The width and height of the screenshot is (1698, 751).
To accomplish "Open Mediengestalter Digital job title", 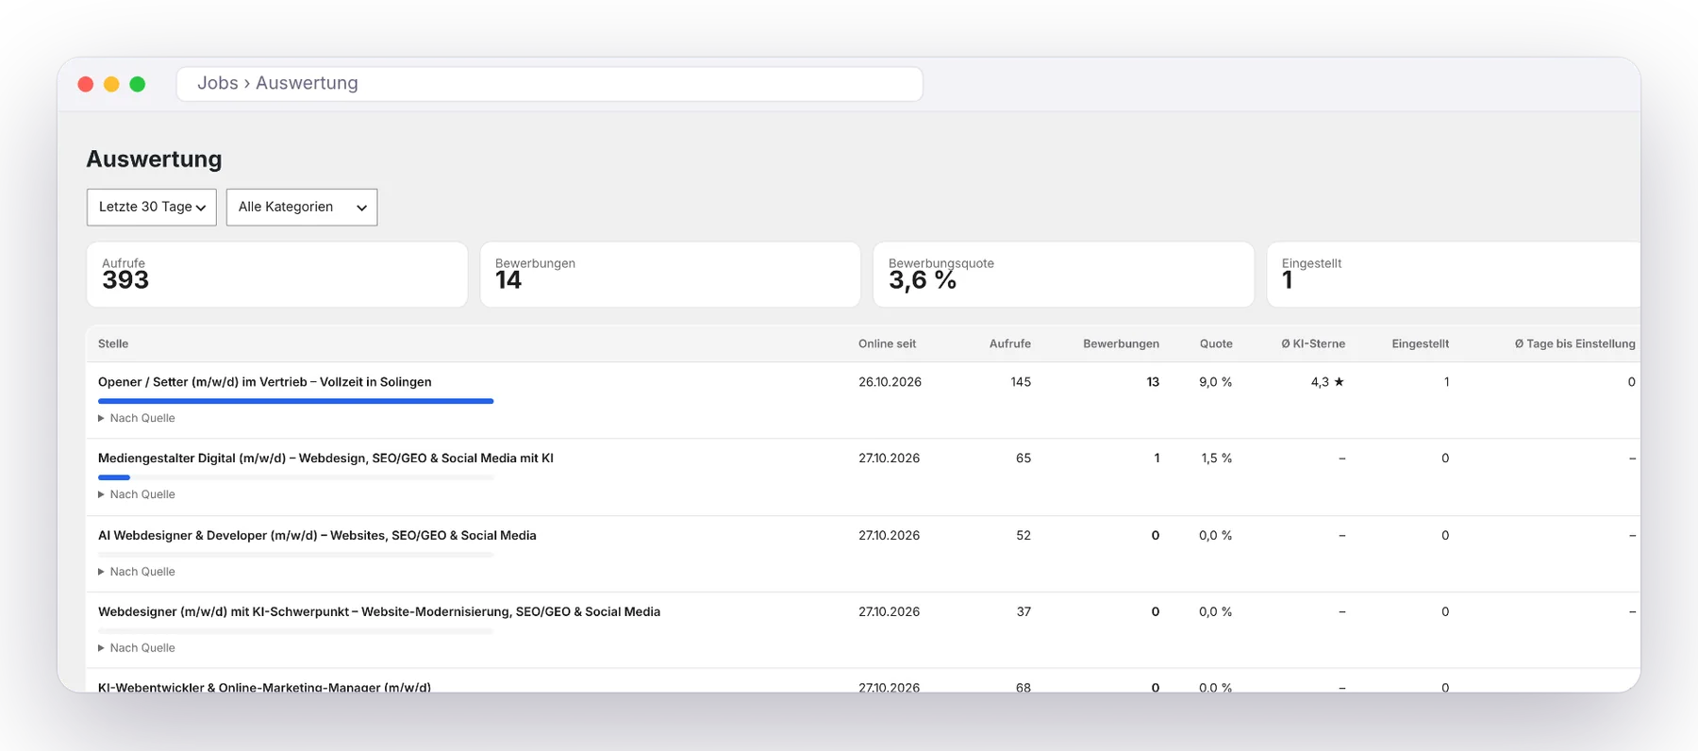I will click(x=325, y=459).
